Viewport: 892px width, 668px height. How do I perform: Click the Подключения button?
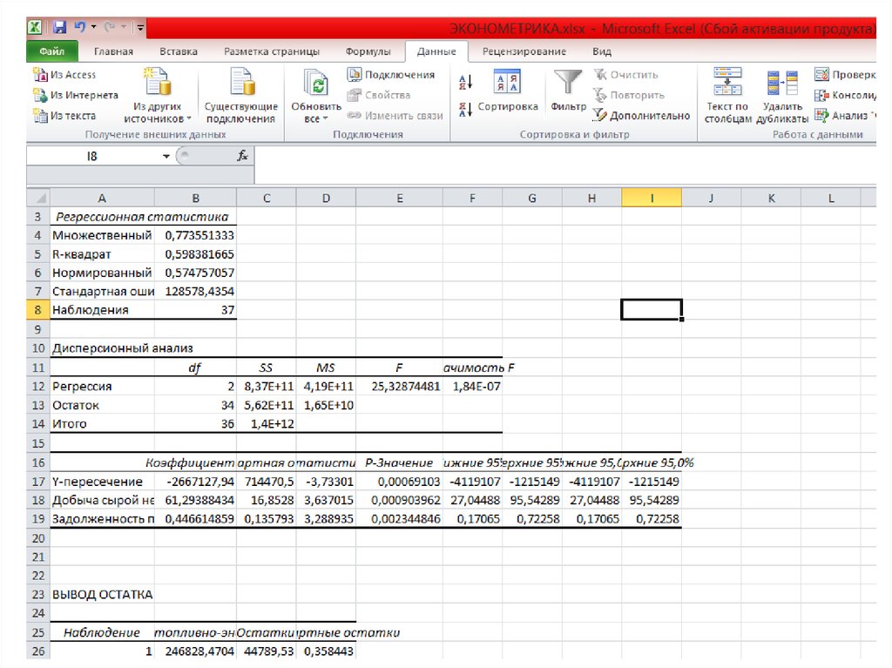(391, 75)
